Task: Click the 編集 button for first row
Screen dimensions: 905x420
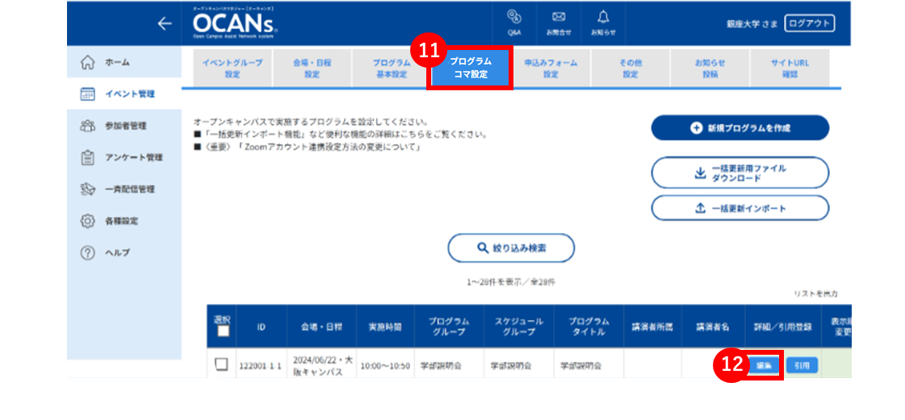Action: [x=764, y=365]
